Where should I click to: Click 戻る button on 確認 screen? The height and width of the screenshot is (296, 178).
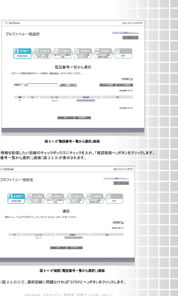coord(58,248)
